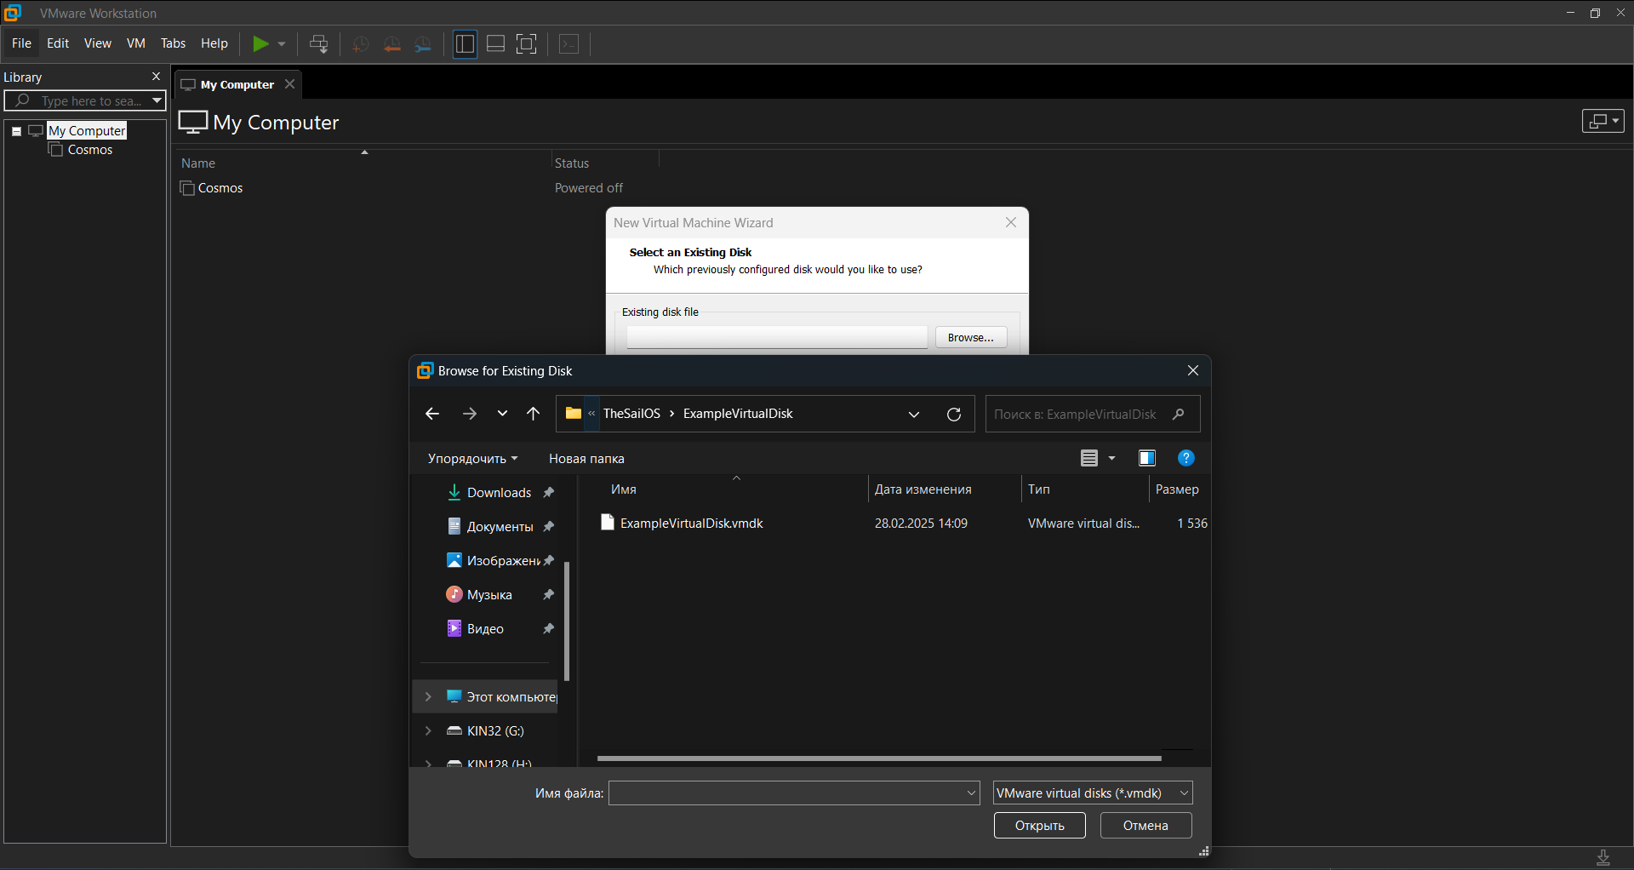1634x870 pixels.
Task: Click ExampleVirtualDisk in the address path
Action: click(x=738, y=414)
